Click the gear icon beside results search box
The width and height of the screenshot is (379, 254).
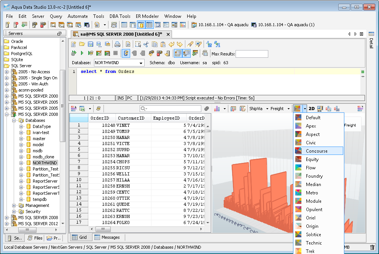(206, 109)
